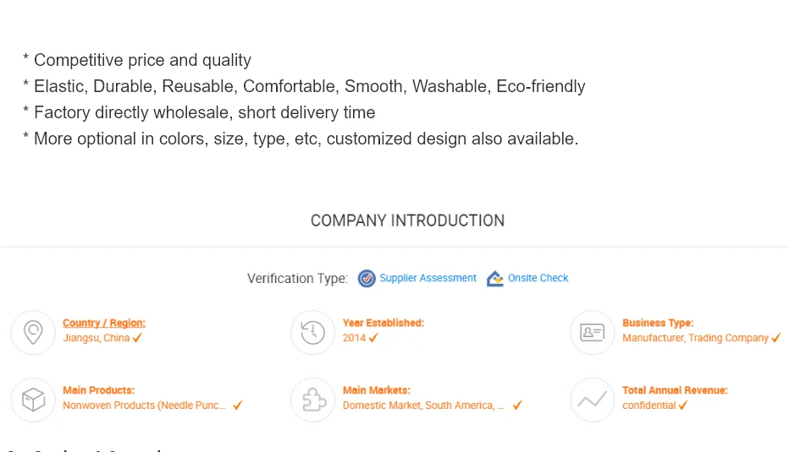789x452 pixels.
Task: Click truncated Nonwoven Products text
Action: click(144, 406)
